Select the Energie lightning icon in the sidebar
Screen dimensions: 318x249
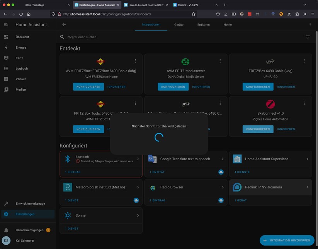pyautogui.click(x=6, y=47)
